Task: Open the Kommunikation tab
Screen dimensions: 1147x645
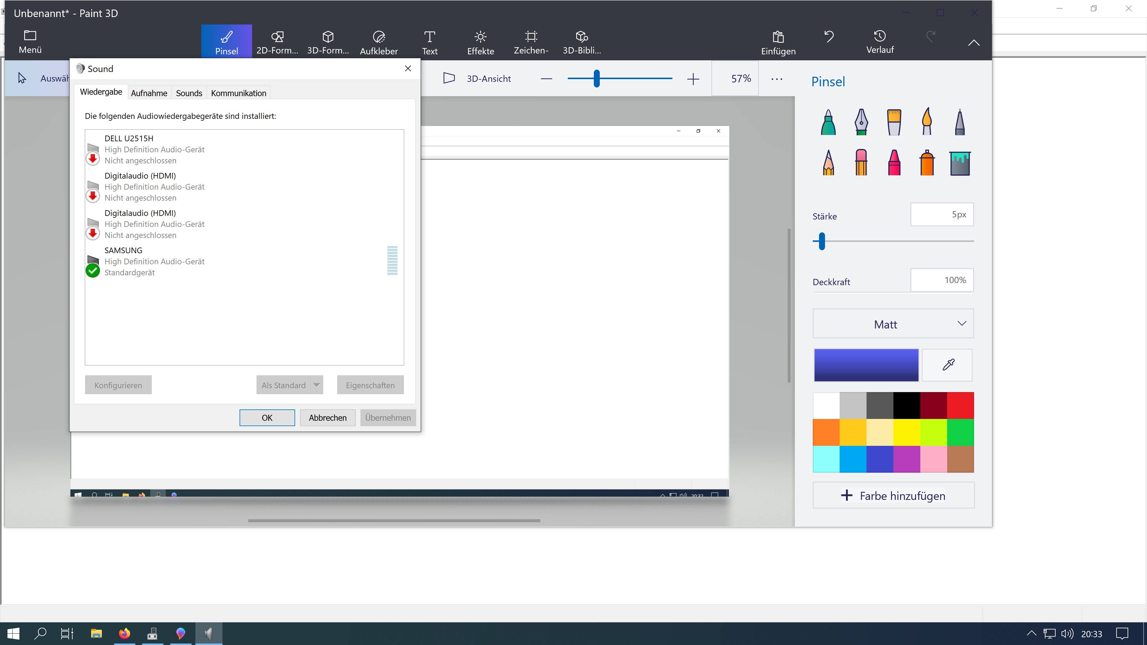Action: click(x=238, y=93)
